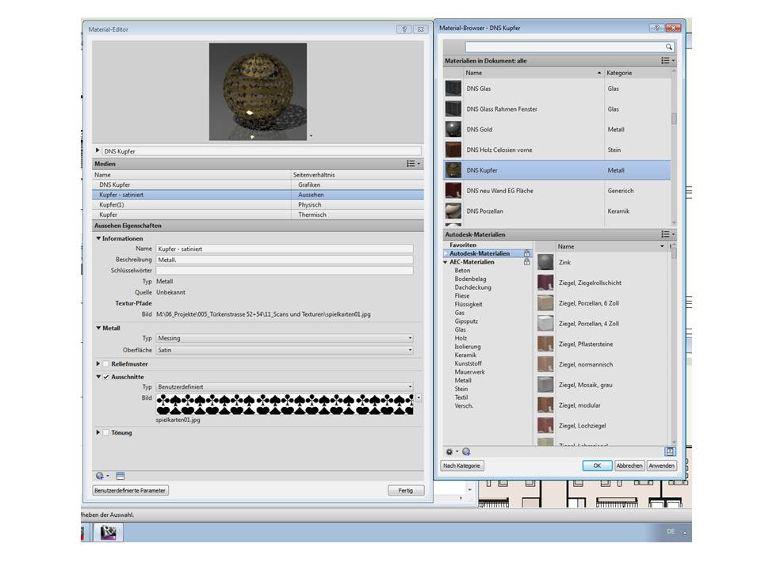Select DNS Glass Rahmen Fenster material
Viewport: 761px width, 570px height.
click(556, 109)
